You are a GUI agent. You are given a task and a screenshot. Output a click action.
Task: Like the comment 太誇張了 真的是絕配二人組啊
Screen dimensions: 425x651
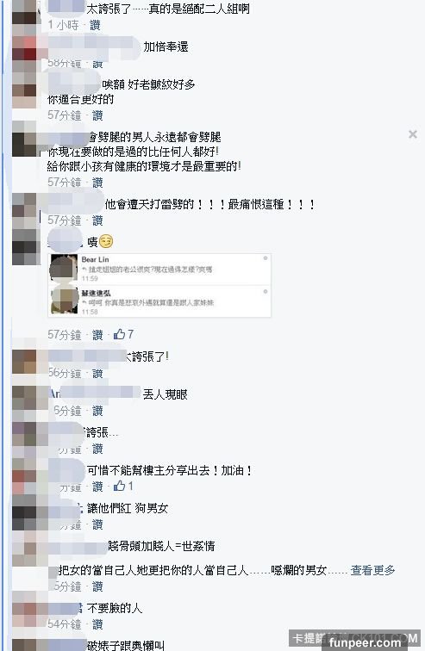[x=95, y=25]
